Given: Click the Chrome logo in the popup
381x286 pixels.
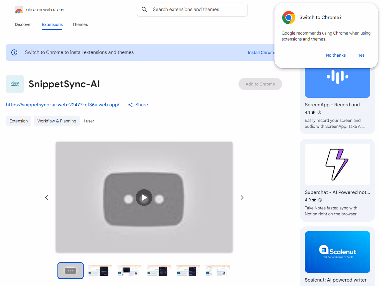Looking at the screenshot, I should point(288,18).
